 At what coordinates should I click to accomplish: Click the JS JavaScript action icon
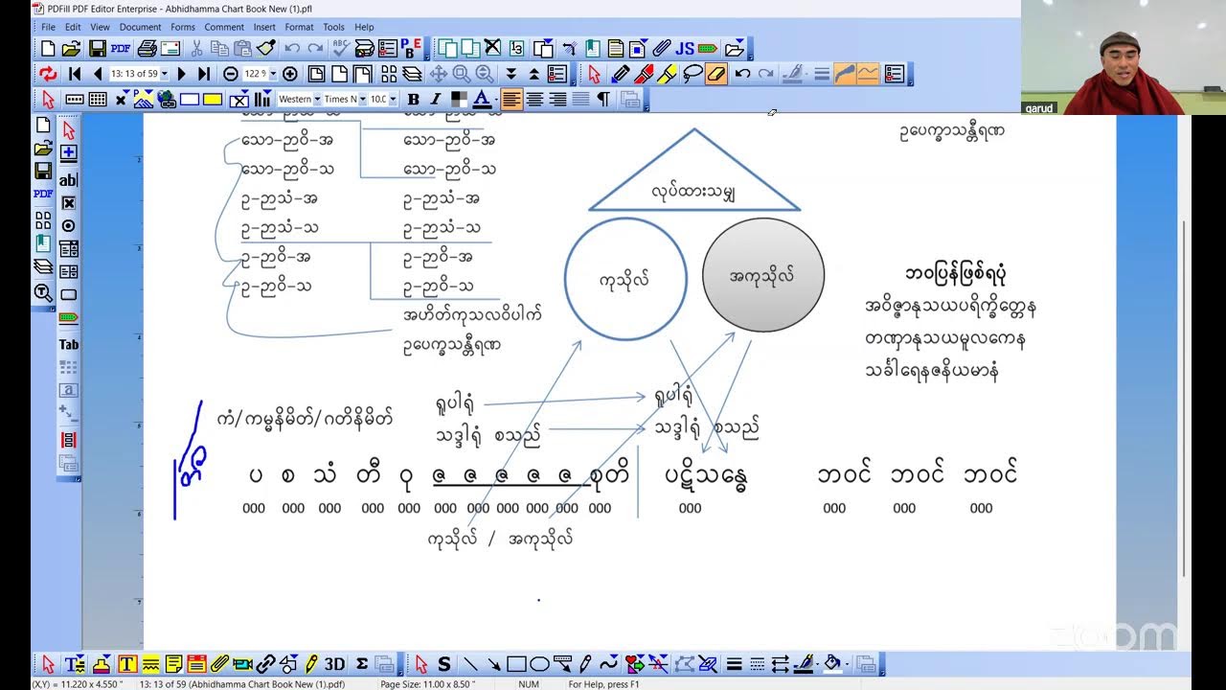point(685,48)
